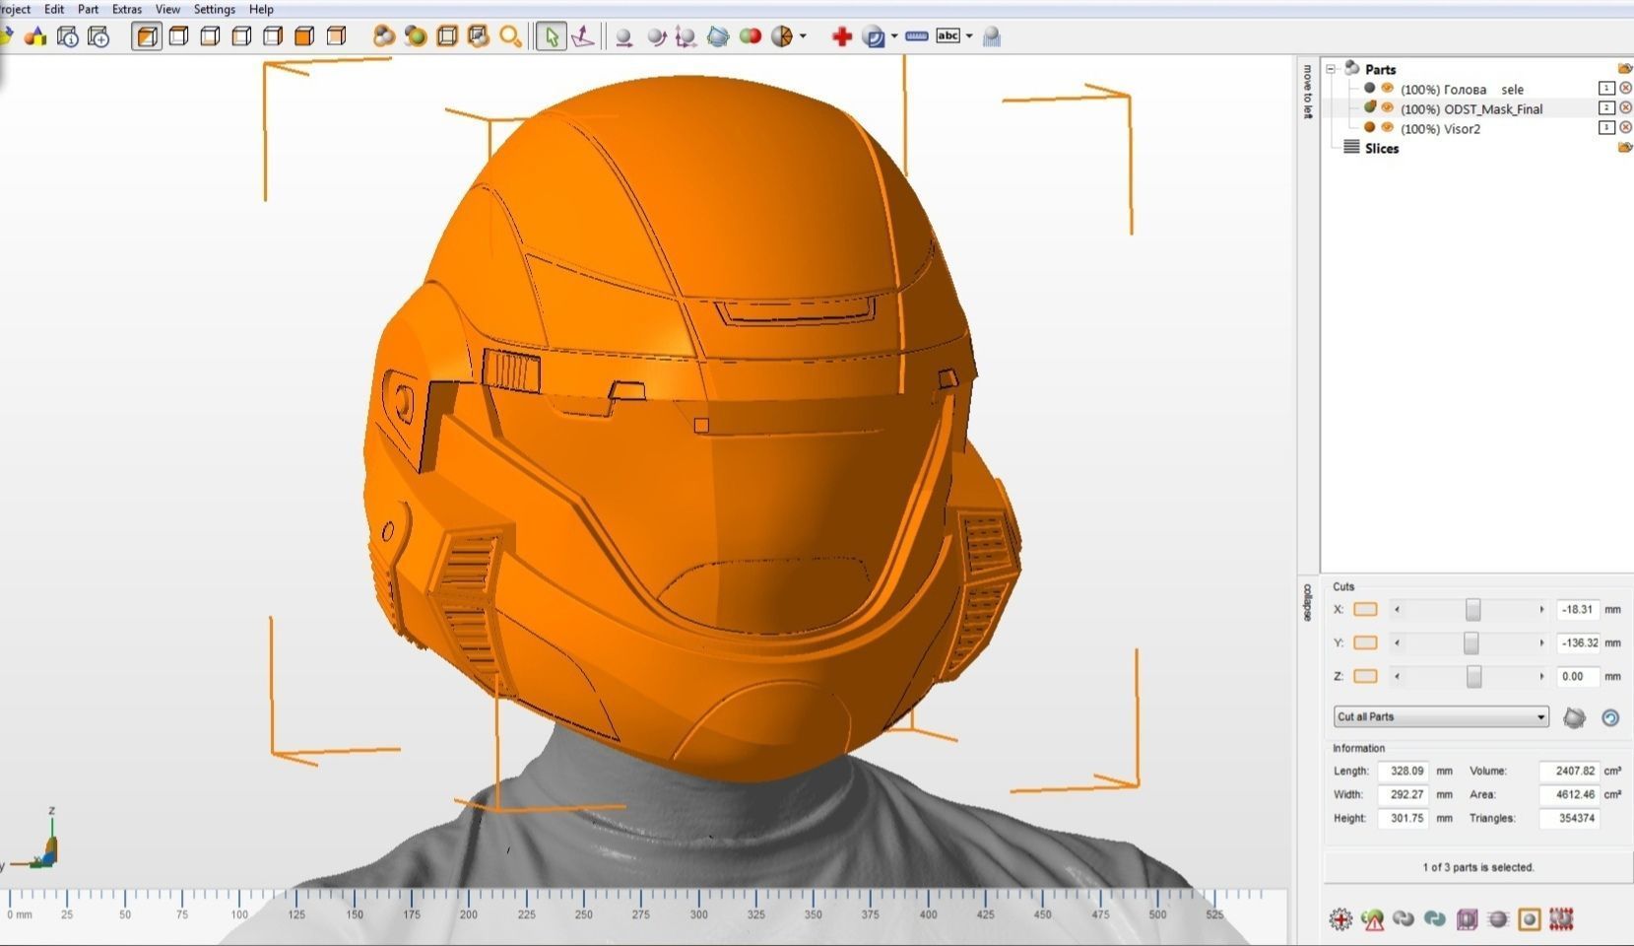Image resolution: width=1634 pixels, height=946 pixels.
Task: Open the Add part icon in toolbar
Action: pos(35,36)
